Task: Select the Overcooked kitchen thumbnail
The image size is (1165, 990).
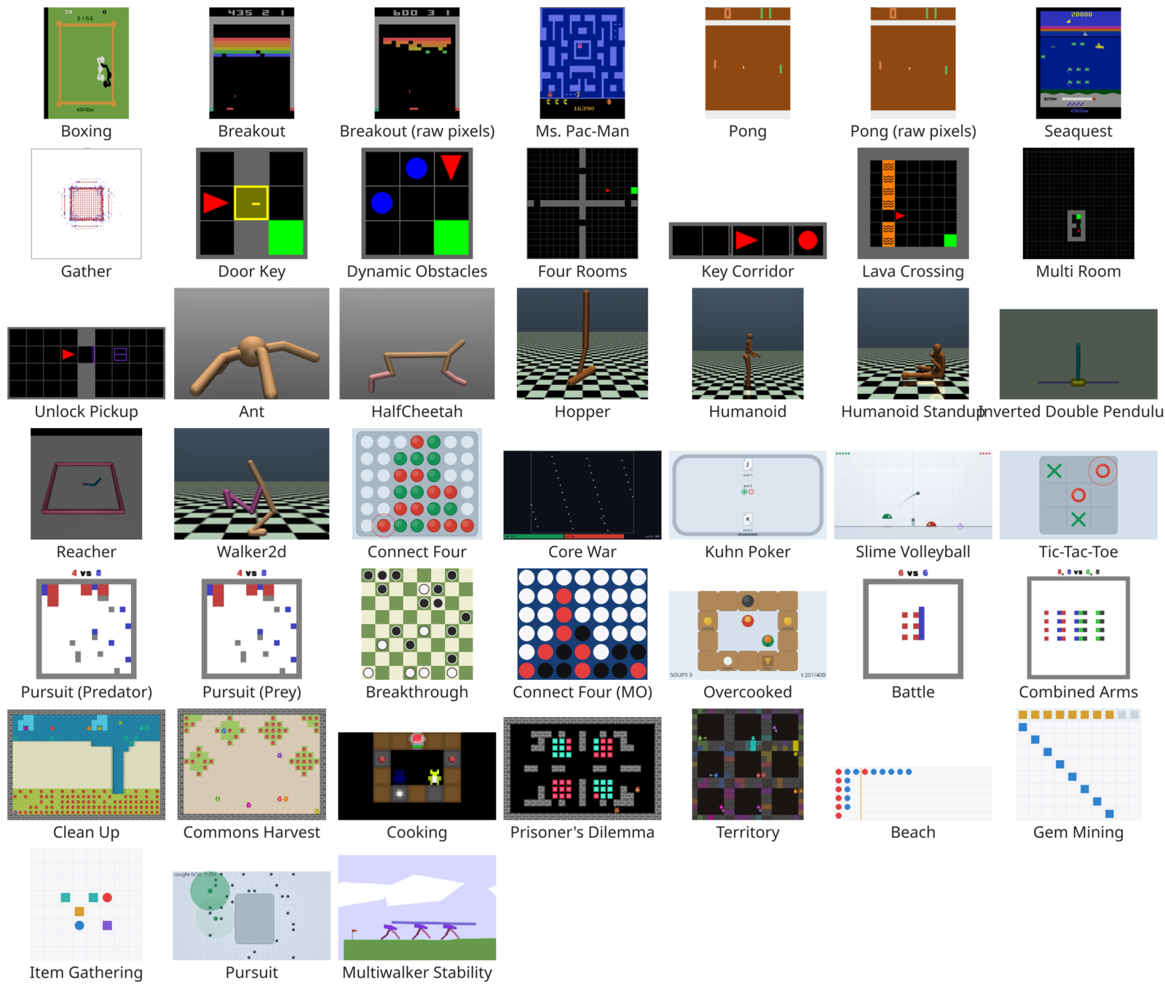Action: pyautogui.click(x=748, y=635)
